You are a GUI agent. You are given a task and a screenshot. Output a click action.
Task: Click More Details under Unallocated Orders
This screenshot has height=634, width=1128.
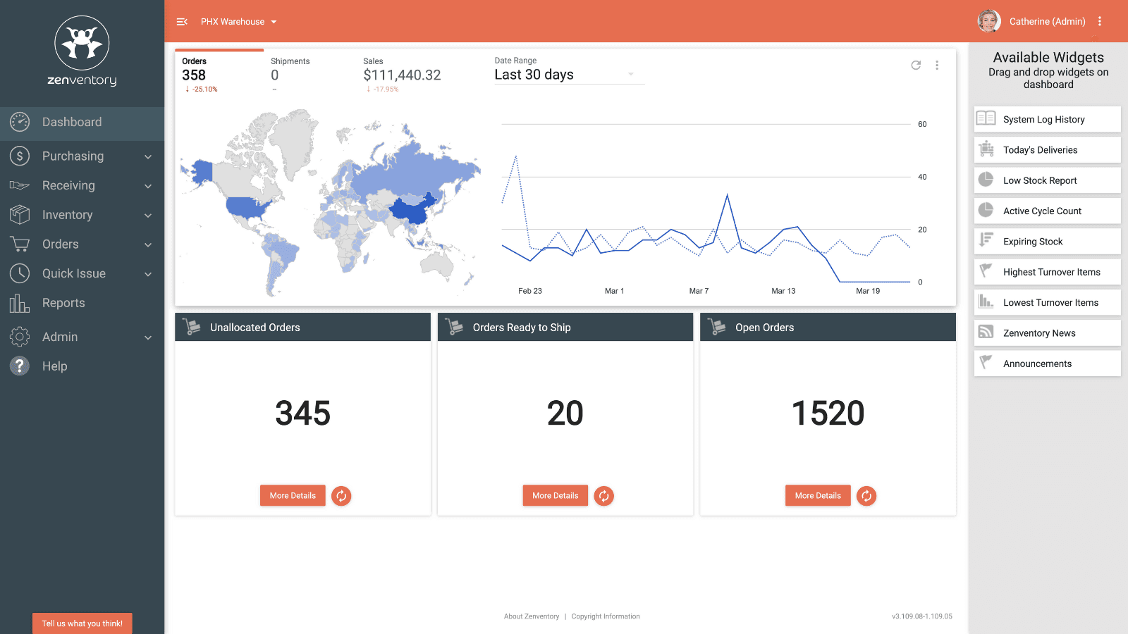pos(293,496)
